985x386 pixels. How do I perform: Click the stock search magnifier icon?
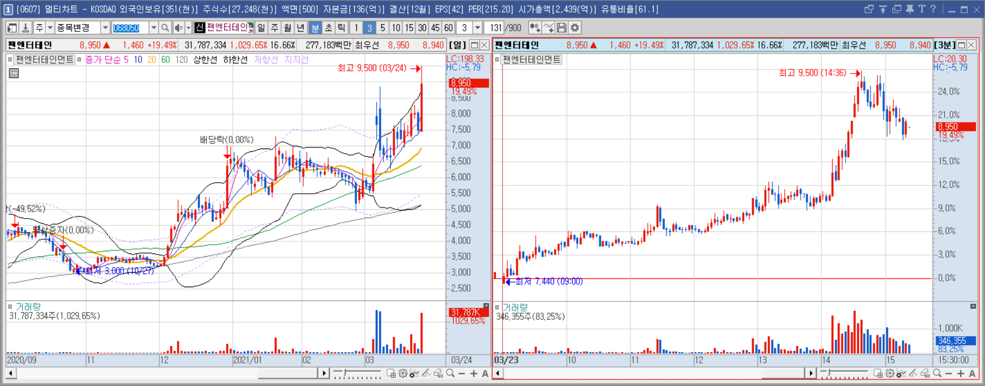pos(165,28)
